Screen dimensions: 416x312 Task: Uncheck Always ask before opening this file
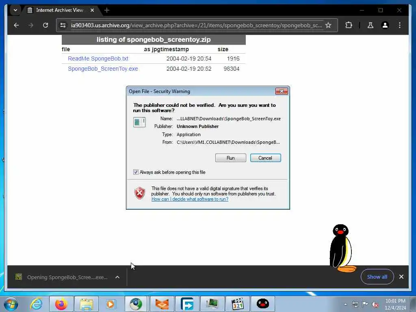(136, 172)
